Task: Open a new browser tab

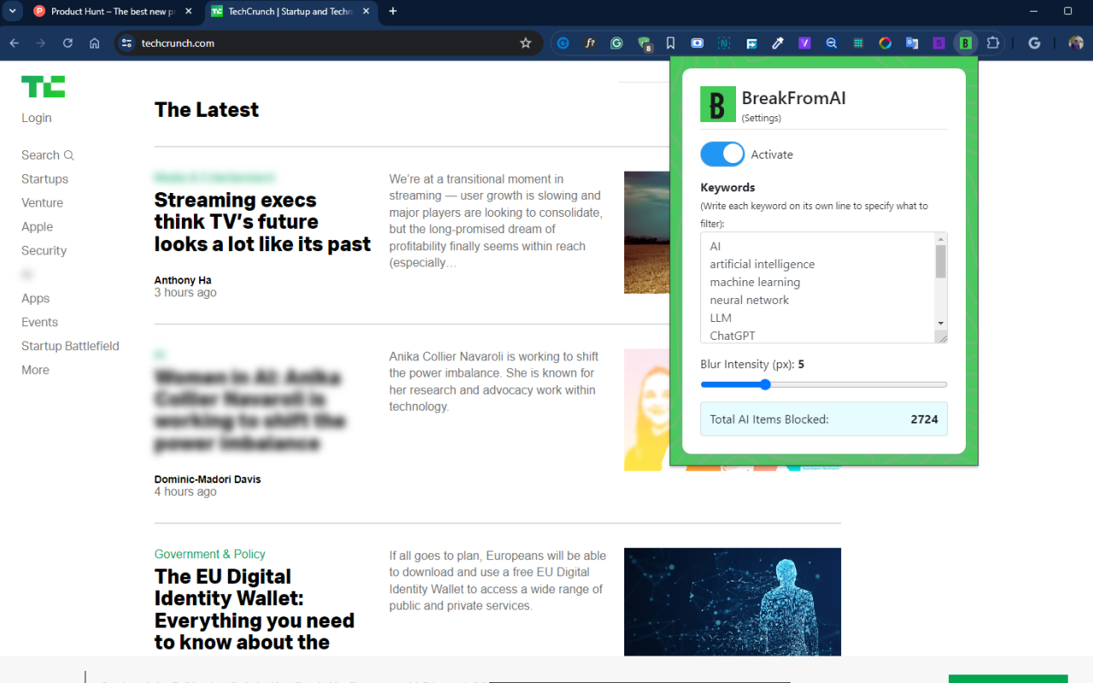Action: click(x=393, y=11)
